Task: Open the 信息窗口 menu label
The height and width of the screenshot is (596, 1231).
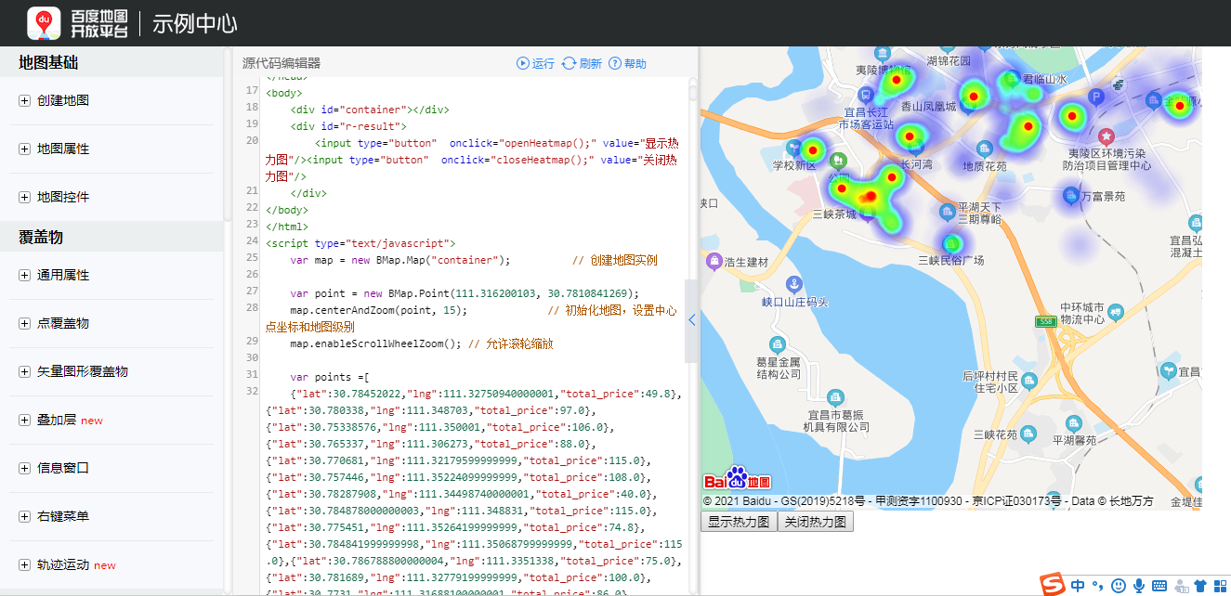Action: (63, 468)
